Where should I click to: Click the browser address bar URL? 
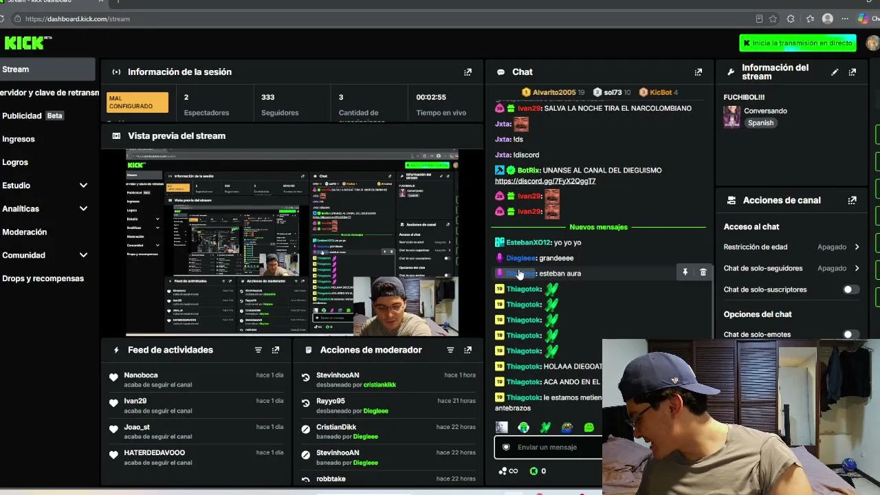point(77,19)
